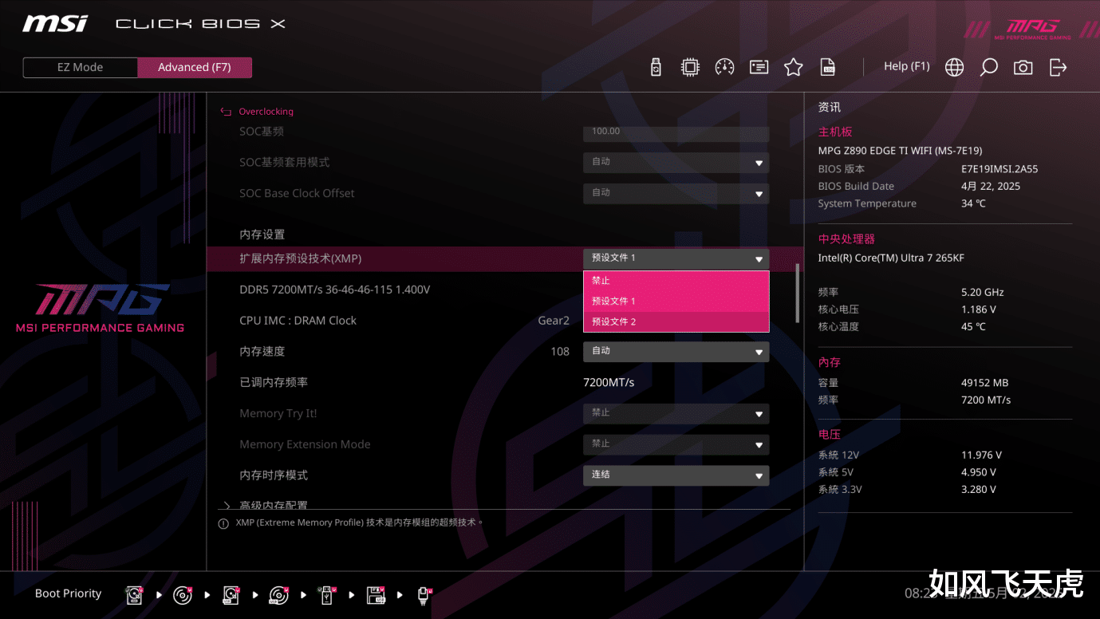Image resolution: width=1100 pixels, height=619 pixels.
Task: Click the back arrow beside Overclocking
Action: click(226, 112)
